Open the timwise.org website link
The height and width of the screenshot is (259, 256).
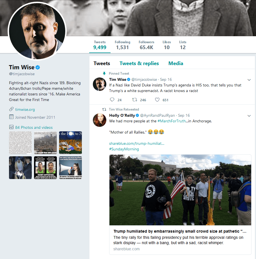[x=25, y=109]
